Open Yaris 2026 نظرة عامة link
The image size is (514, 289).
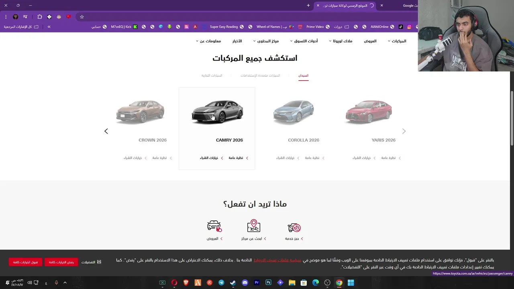click(391, 158)
